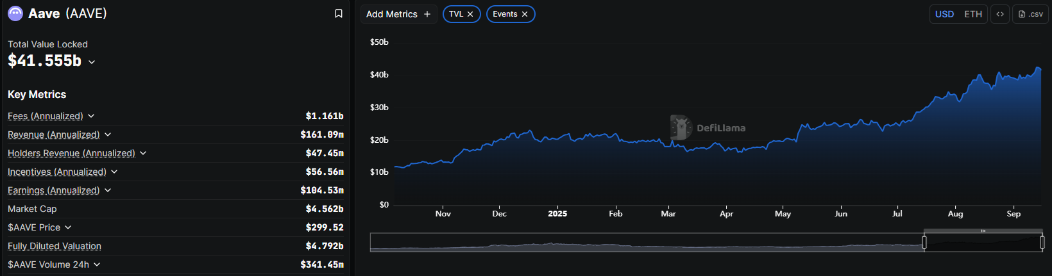This screenshot has width=1052, height=276.
Task: Open the embed chart code icon
Action: [x=1000, y=14]
